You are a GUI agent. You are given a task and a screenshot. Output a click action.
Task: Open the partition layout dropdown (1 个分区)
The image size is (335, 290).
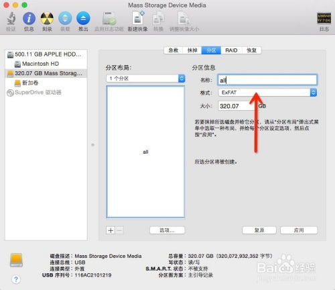145,79
